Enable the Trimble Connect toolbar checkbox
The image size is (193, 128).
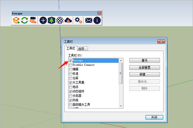click(70, 65)
